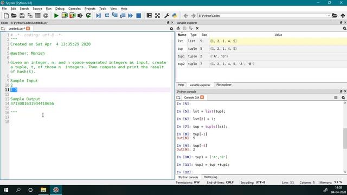Create a new file with toolbar icon

click(x=6, y=16)
